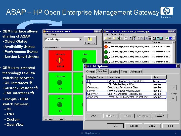Switch Alerts list to details view icon
Viewport: 181px width, 136px height.
(150, 38)
